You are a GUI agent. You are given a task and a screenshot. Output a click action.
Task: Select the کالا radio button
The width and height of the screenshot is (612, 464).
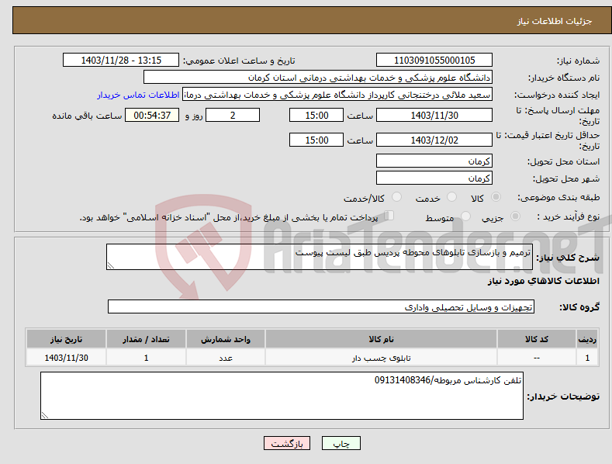click(x=496, y=197)
